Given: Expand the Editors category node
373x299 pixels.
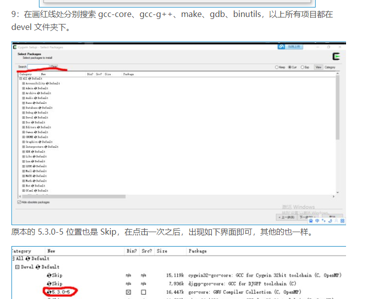Looking at the screenshot, I should coord(23,127).
